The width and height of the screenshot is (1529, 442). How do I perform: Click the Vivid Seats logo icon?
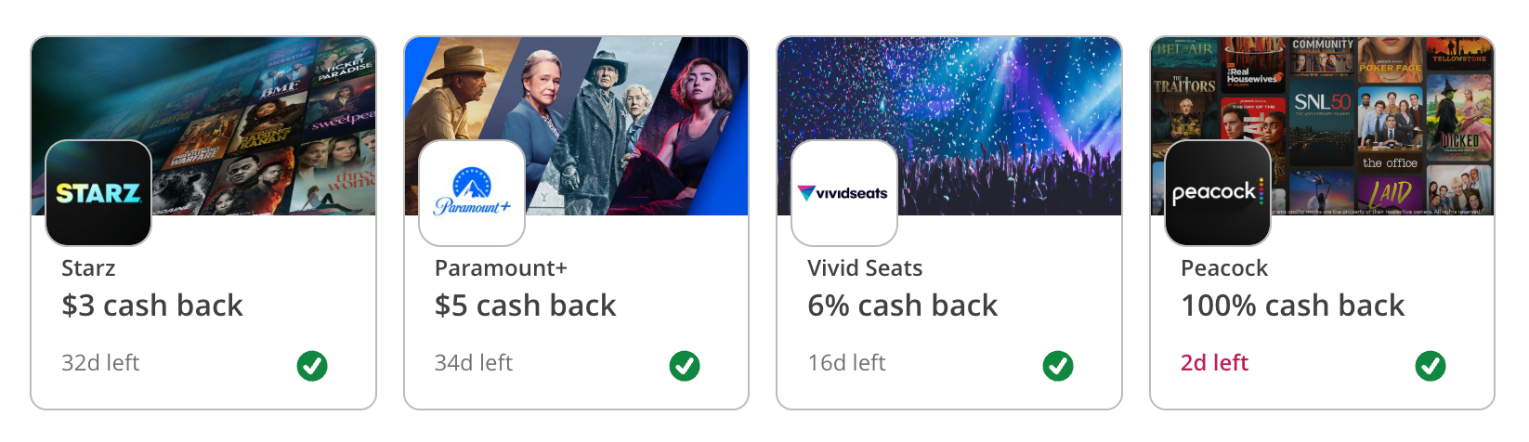click(x=844, y=193)
